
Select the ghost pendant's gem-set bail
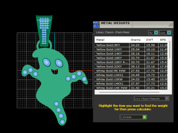pyautogui.click(x=44, y=31)
